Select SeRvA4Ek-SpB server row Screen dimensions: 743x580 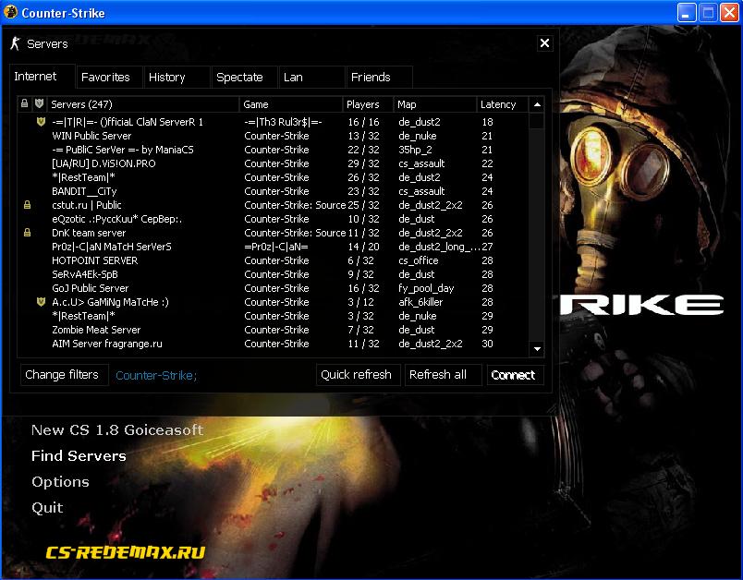click(x=274, y=274)
